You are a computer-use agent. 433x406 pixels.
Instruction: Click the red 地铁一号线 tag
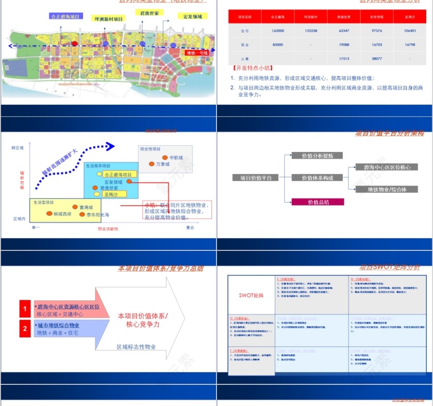[197, 53]
